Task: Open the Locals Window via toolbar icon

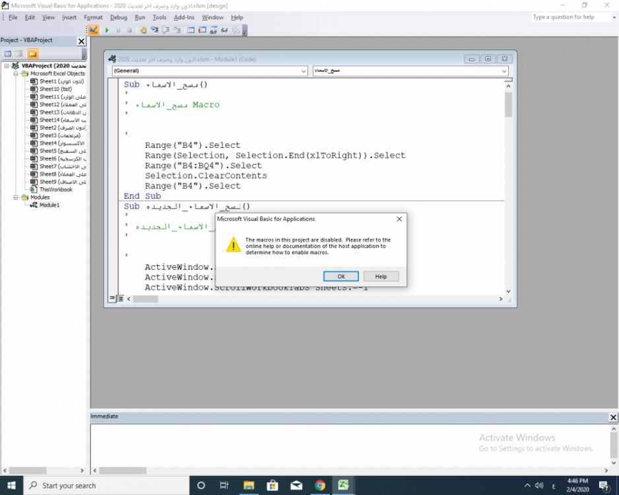Action: click(191, 30)
